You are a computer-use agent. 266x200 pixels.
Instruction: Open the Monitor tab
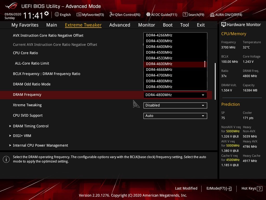click(147, 25)
